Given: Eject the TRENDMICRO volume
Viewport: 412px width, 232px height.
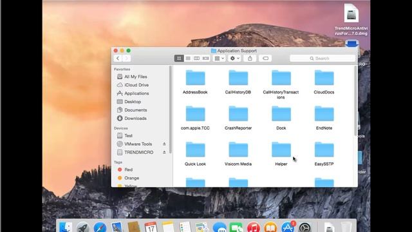Looking at the screenshot, I should coord(164,152).
